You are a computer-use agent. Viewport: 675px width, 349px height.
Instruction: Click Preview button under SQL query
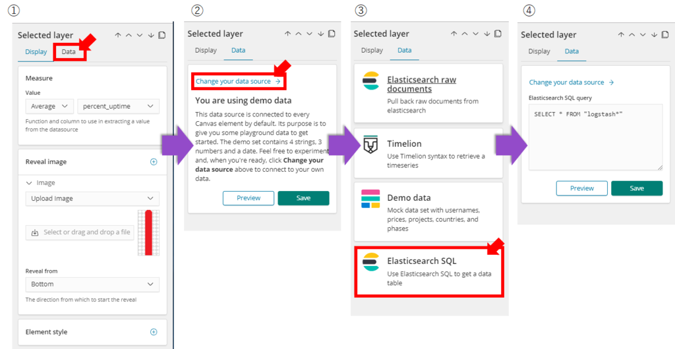click(582, 188)
